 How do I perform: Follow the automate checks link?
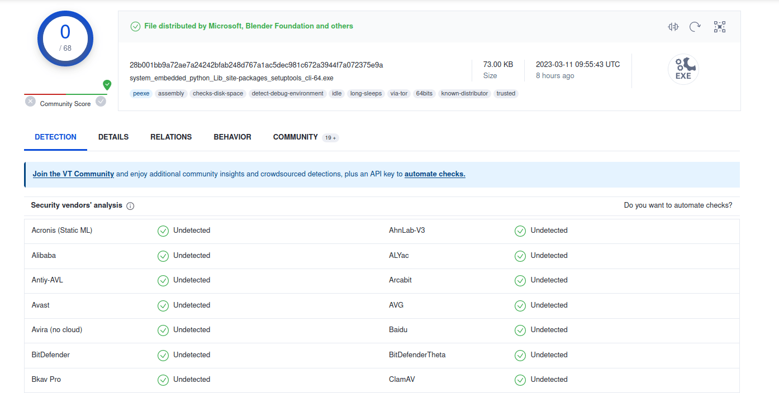tap(434, 174)
